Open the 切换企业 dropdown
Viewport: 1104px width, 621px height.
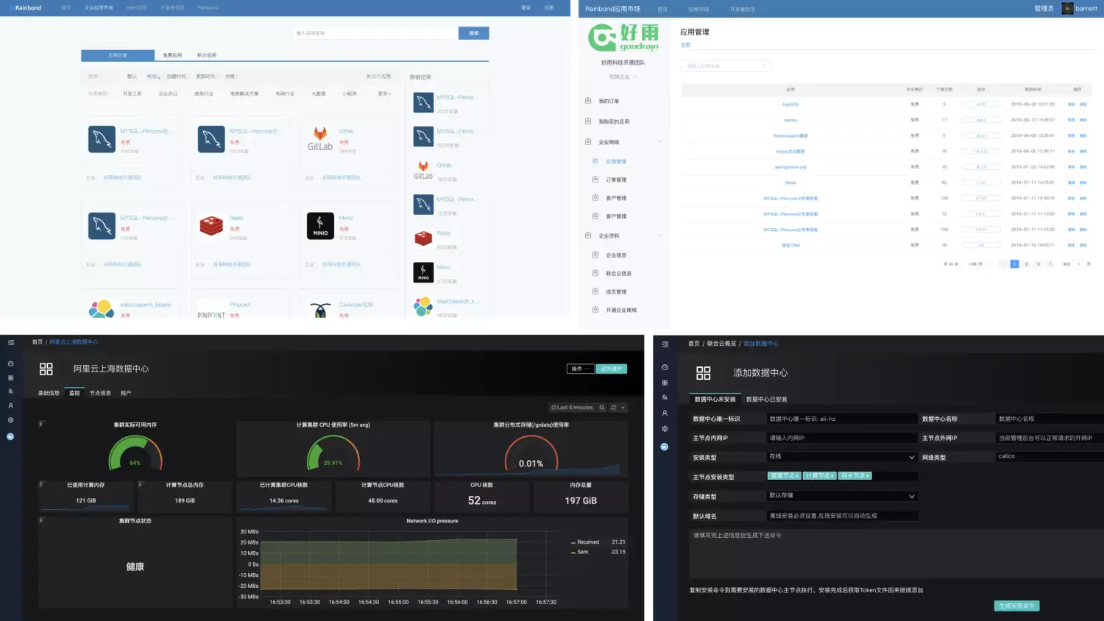point(623,77)
